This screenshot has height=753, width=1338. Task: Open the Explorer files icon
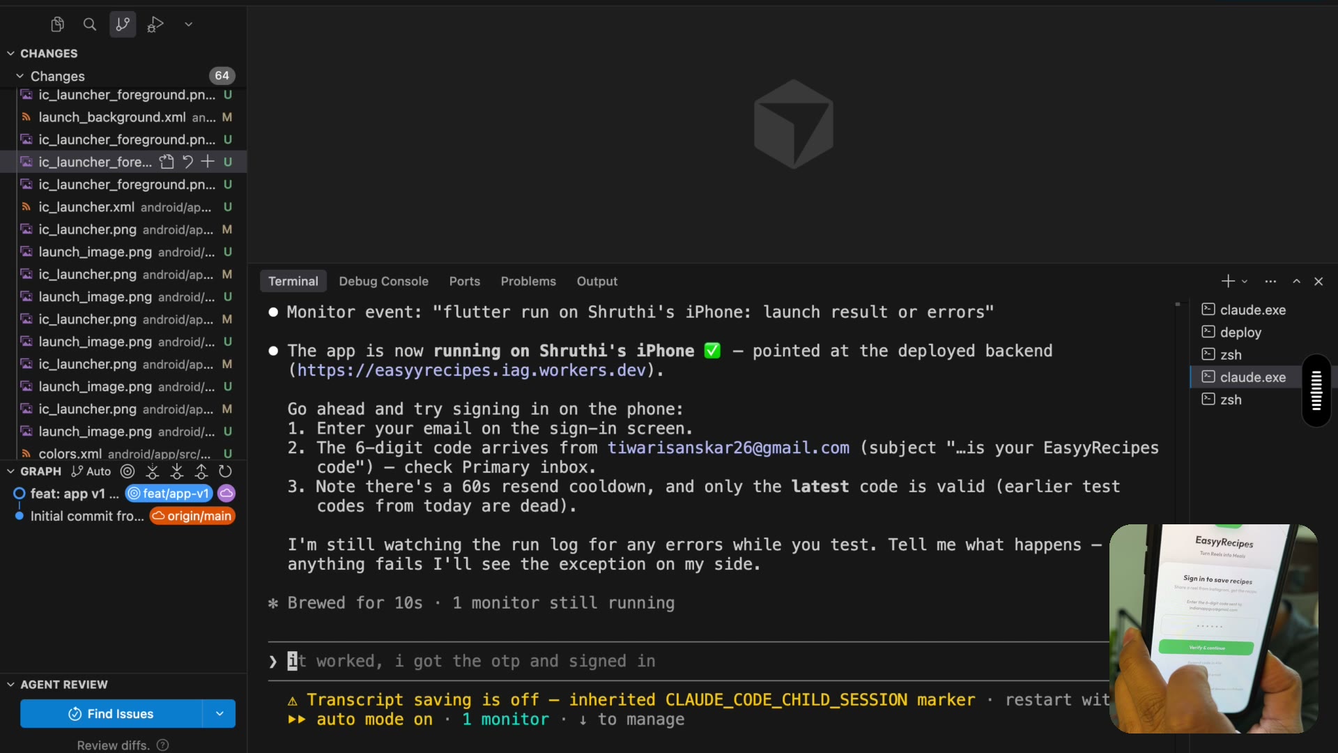(58, 24)
